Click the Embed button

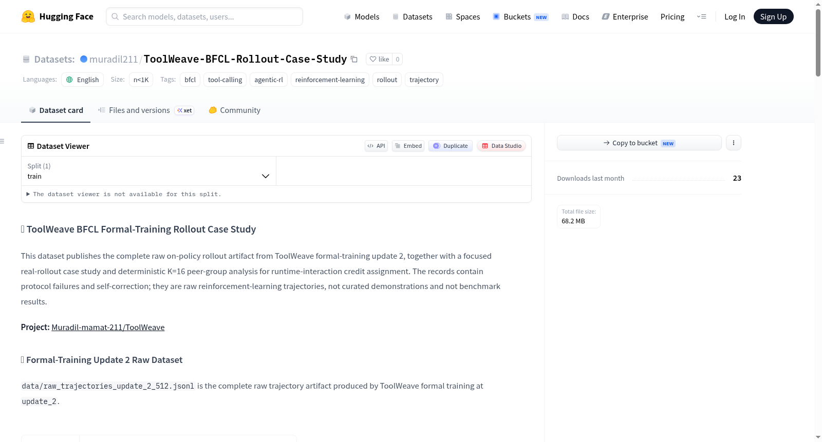click(x=408, y=146)
